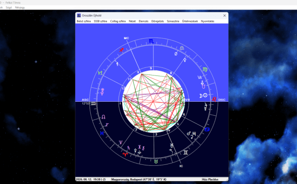Click the Mars symbol in the chart
This screenshot has height=184, width=297.
point(189,133)
